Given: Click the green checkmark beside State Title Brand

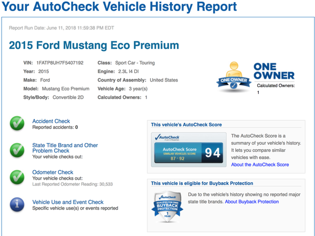Looking at the screenshot, I should click(x=17, y=150).
